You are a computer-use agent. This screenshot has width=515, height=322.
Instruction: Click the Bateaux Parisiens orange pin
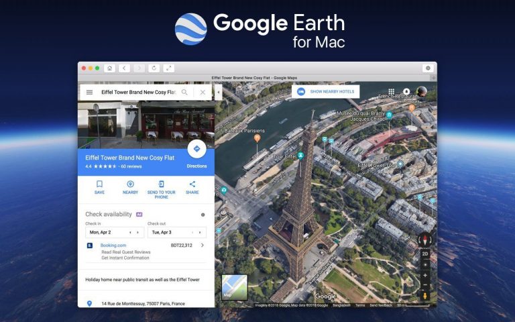257,138
